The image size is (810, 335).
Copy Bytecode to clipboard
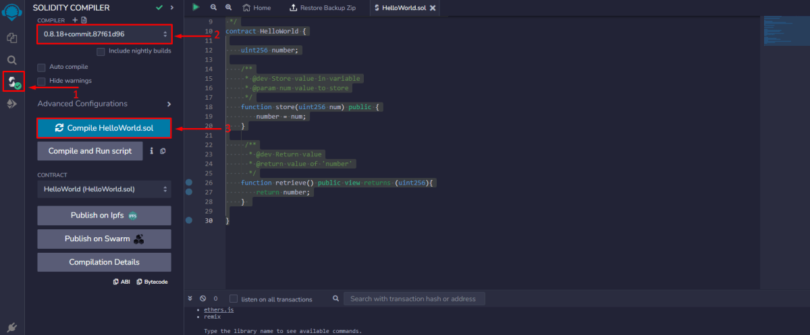click(152, 282)
